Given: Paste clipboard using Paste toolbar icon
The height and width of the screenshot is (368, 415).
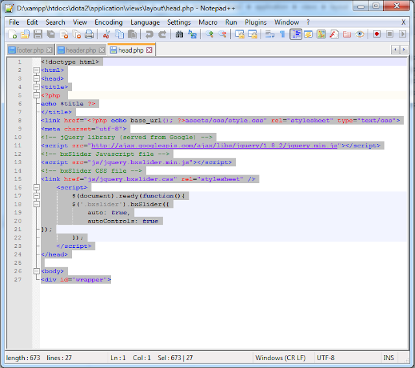Looking at the screenshot, I should 132,34.
